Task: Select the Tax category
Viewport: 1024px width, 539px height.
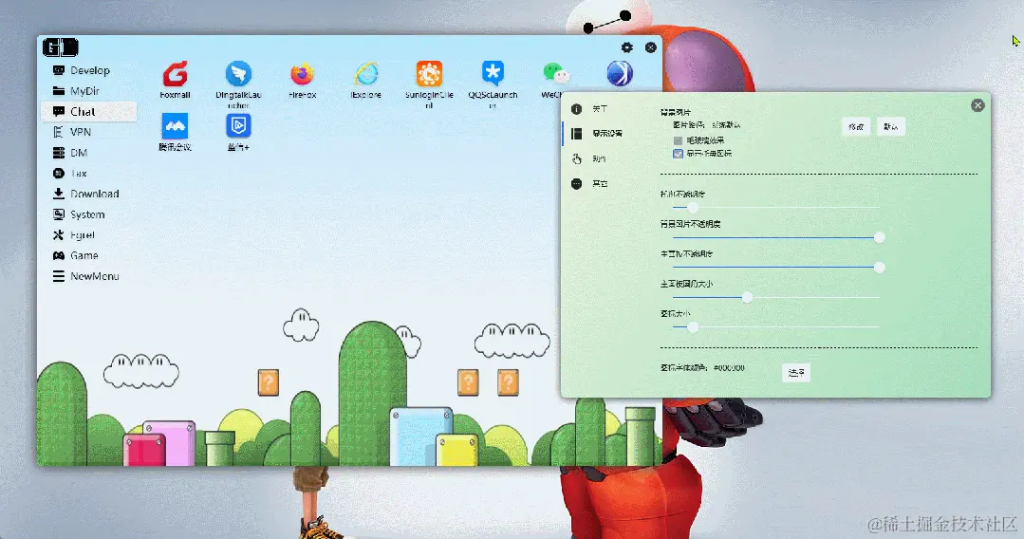Action: click(x=89, y=173)
